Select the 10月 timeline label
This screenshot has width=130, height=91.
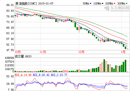point(17,52)
